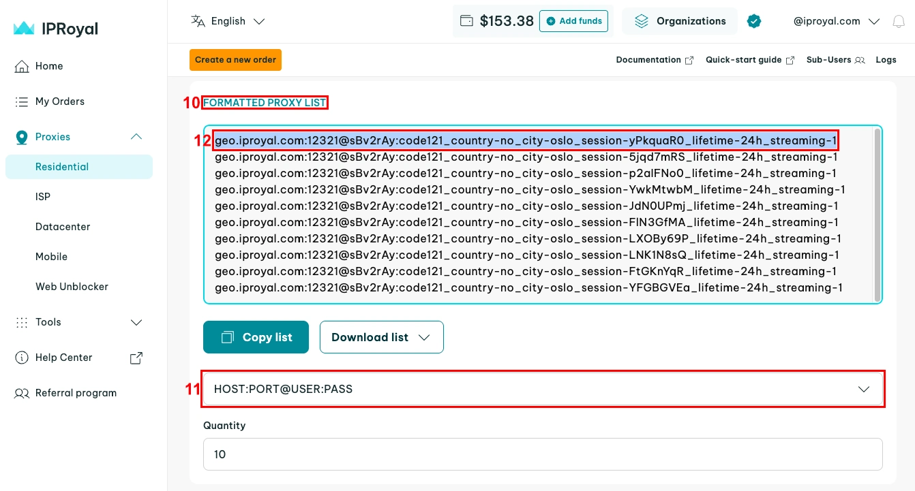Click the Quantity label
This screenshot has height=491, width=915.
pyautogui.click(x=224, y=426)
